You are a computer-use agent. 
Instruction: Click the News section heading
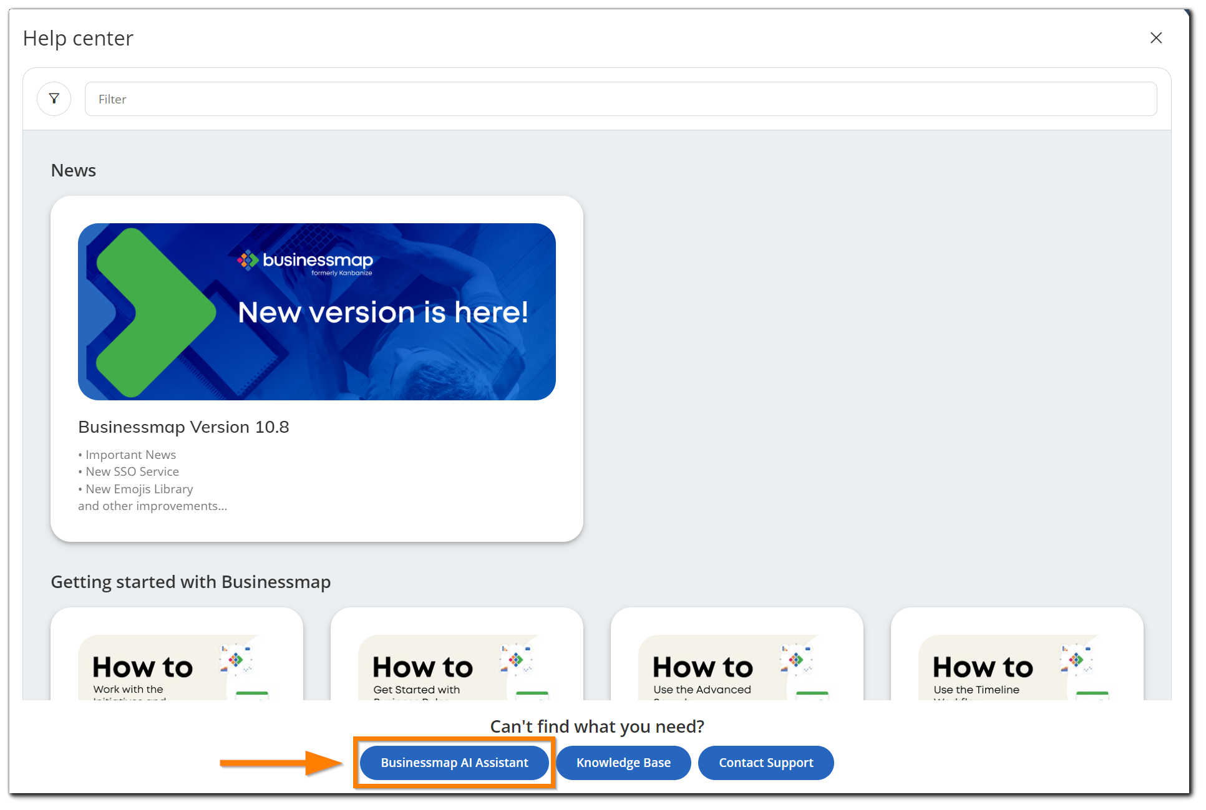coord(74,170)
